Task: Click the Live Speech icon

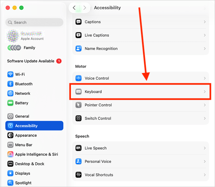Action: (78, 148)
